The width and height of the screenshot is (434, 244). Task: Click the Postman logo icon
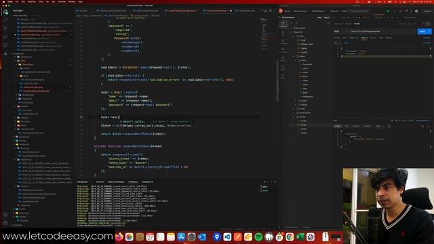coord(281,11)
